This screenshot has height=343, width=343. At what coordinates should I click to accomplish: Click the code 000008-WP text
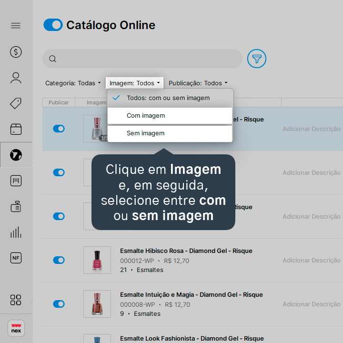pyautogui.click(x=137, y=304)
